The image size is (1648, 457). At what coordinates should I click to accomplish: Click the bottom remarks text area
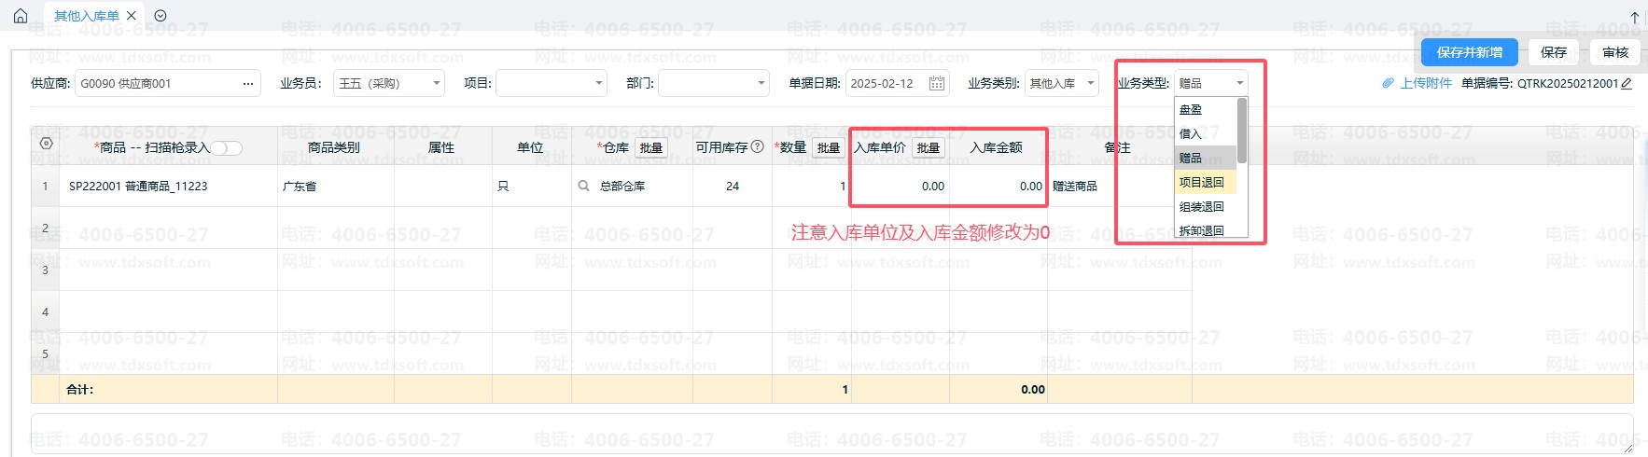pos(831,435)
